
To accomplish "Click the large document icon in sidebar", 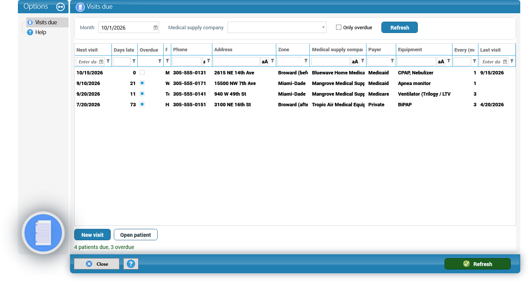I will [43, 232].
